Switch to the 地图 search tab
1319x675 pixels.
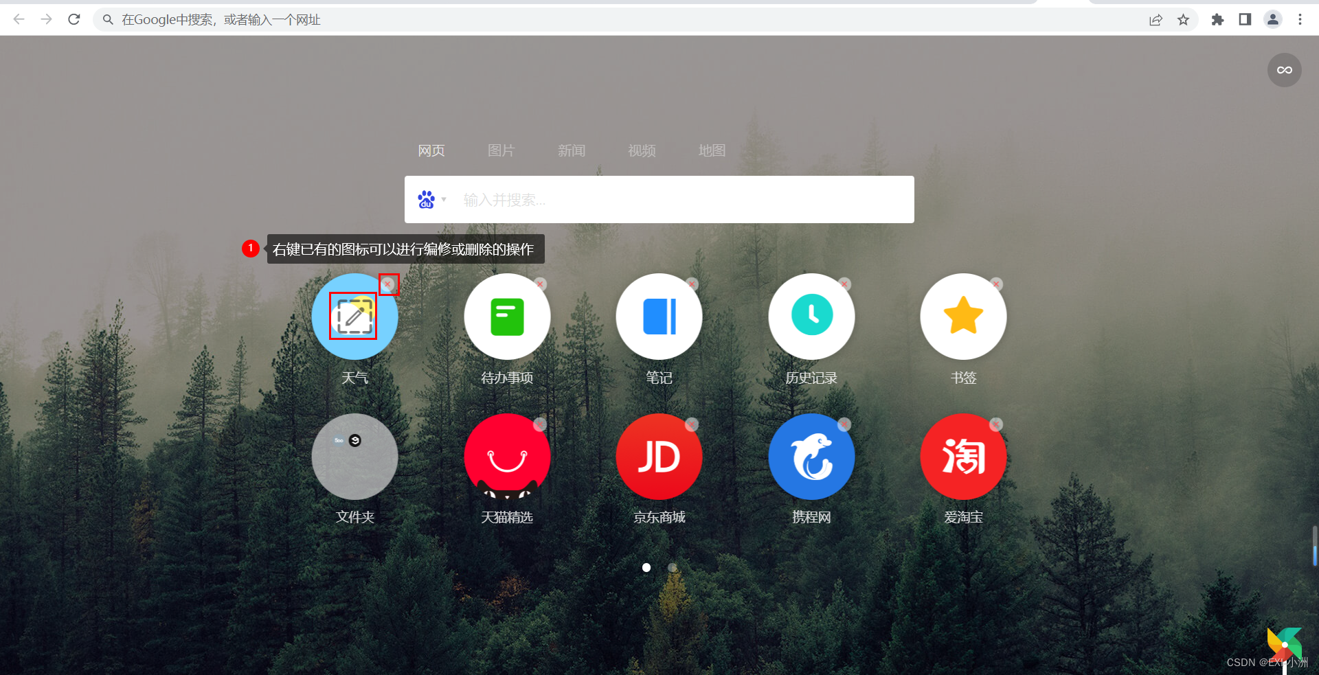point(712,150)
